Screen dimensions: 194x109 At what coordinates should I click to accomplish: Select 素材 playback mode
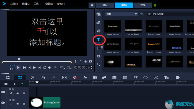point(12,69)
